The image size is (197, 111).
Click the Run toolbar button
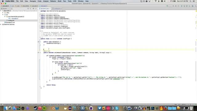173,6
